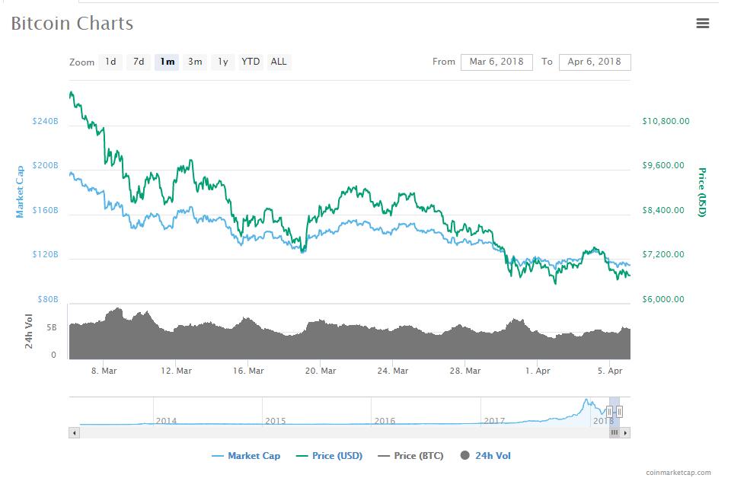
Task: Click the navigator scrollbar left arrow
Action: (74, 432)
